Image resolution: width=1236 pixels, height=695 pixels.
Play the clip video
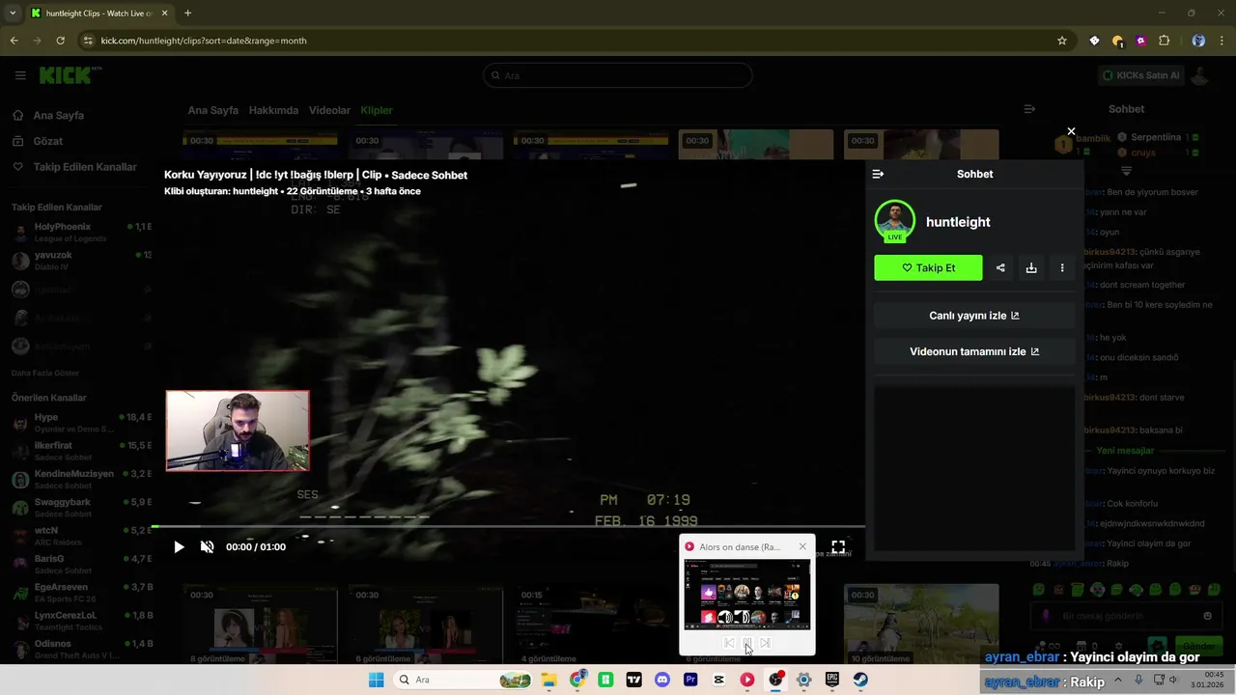click(x=179, y=546)
